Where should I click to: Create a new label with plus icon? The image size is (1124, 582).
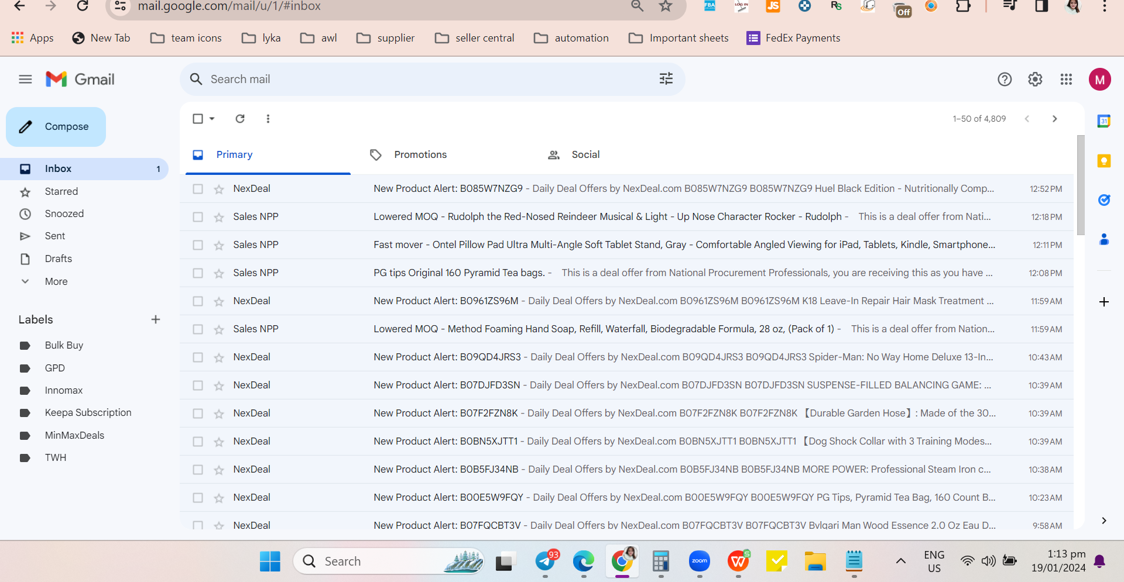[156, 319]
